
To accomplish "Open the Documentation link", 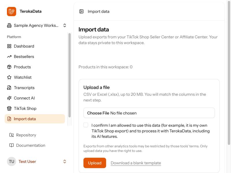I will point(31,145).
